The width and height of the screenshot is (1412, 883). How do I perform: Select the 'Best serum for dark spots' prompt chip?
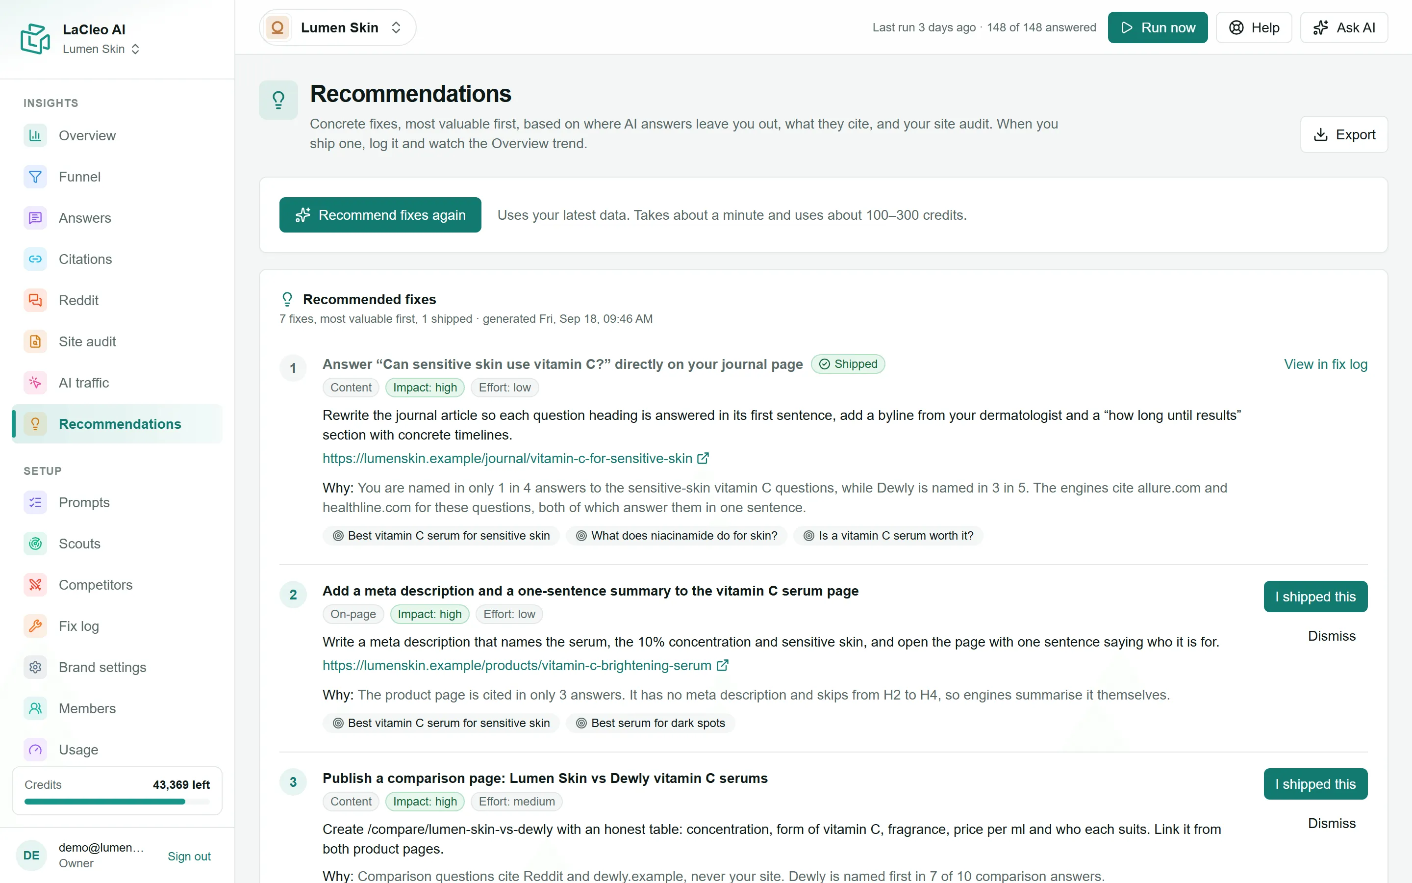point(650,723)
